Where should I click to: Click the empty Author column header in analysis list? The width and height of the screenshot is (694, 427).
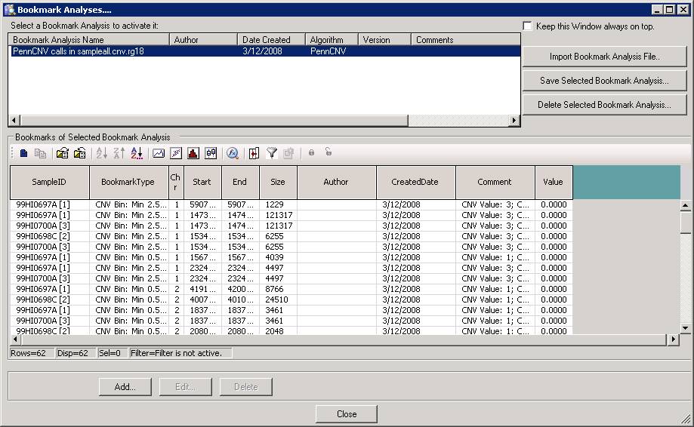tap(204, 40)
